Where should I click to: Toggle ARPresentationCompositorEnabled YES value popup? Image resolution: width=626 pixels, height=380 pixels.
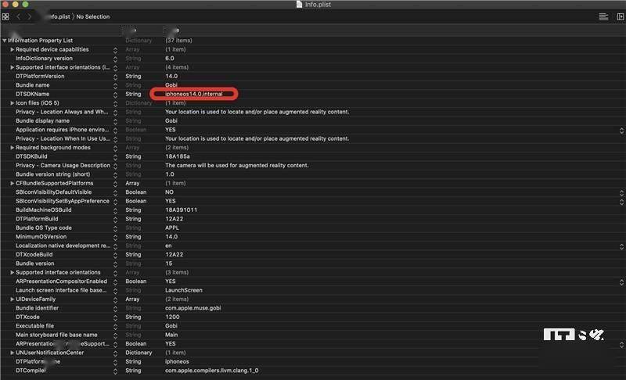click(x=621, y=281)
